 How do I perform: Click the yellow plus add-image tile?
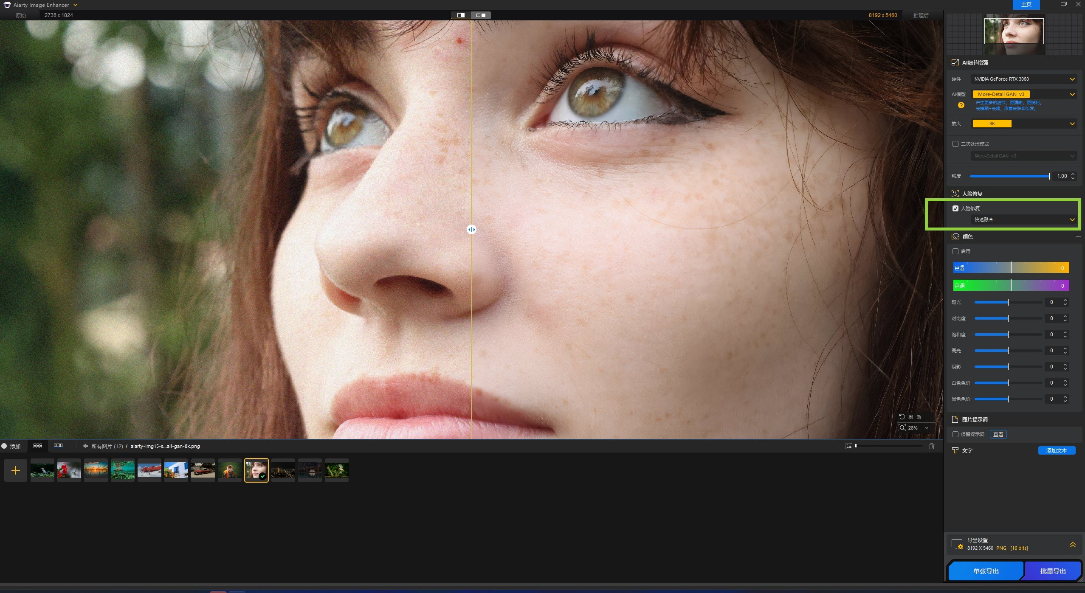(16, 470)
